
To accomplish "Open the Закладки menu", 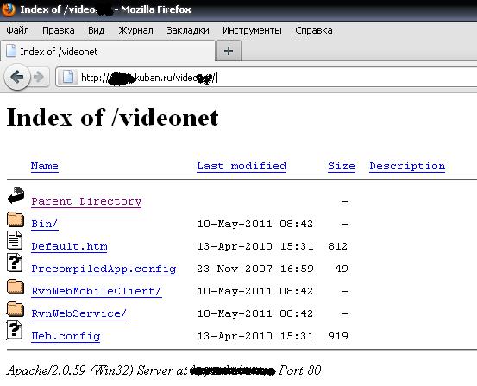I will tap(188, 30).
